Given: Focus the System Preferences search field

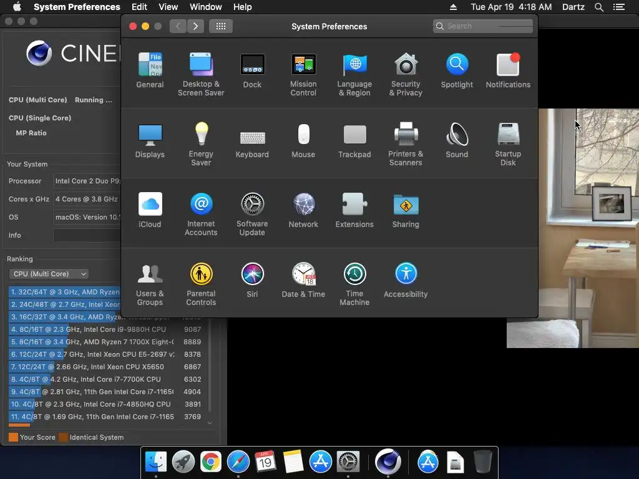Looking at the screenshot, I should coord(483,26).
